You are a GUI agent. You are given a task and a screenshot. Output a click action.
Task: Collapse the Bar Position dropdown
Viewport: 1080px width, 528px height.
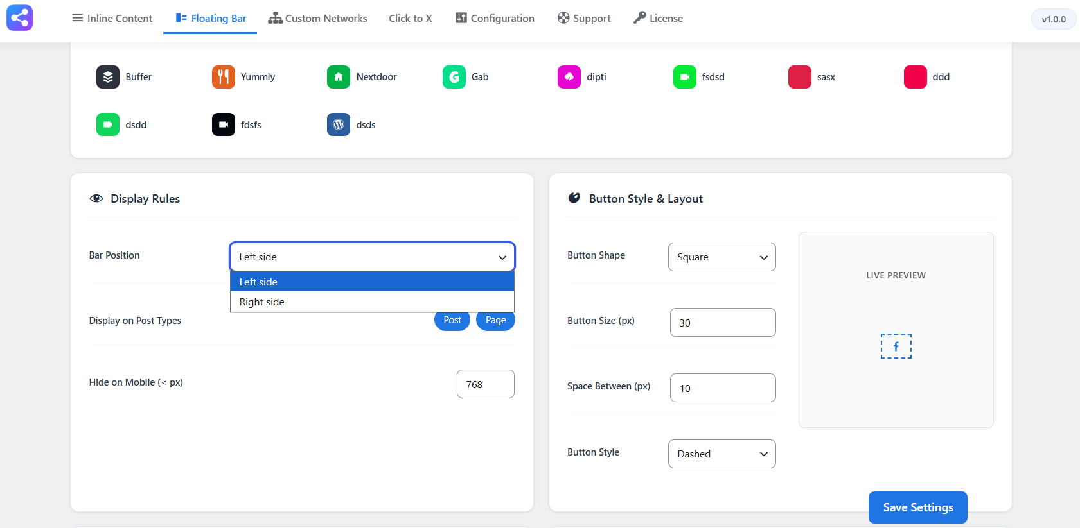click(372, 257)
